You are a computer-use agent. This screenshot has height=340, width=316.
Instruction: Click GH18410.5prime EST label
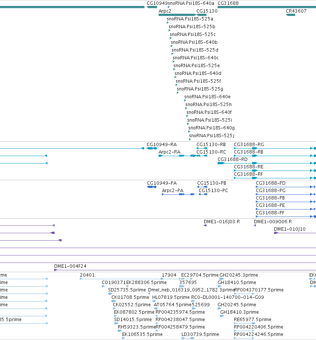pyautogui.click(x=237, y=283)
